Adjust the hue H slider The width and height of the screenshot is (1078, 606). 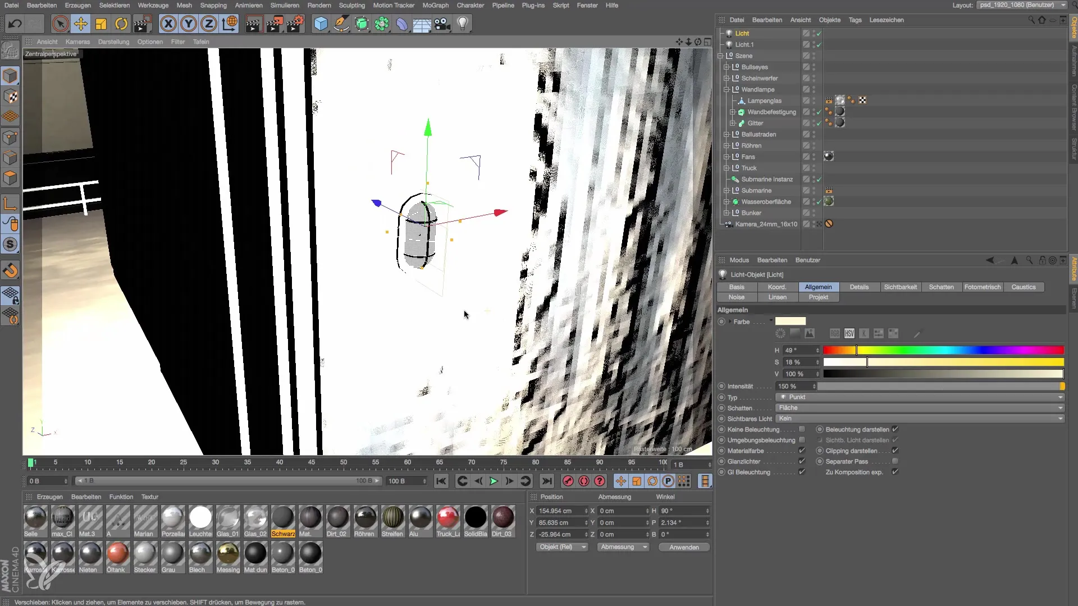[x=943, y=350]
